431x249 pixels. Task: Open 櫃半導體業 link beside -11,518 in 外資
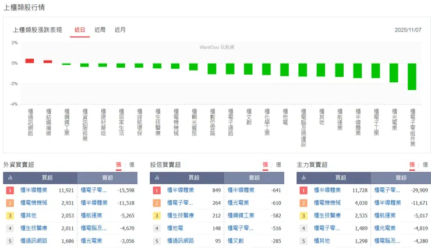point(94,203)
